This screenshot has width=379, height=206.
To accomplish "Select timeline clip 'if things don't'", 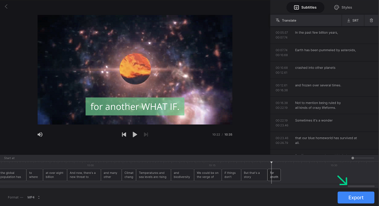I will (231, 175).
